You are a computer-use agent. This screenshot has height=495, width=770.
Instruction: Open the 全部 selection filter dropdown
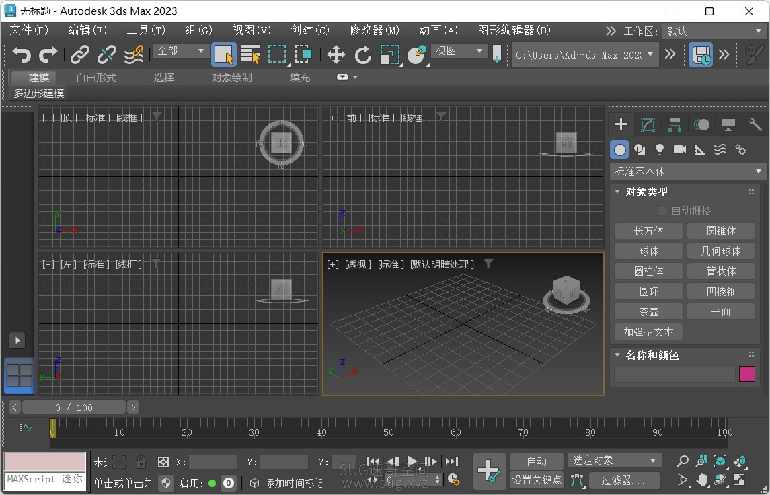[180, 50]
